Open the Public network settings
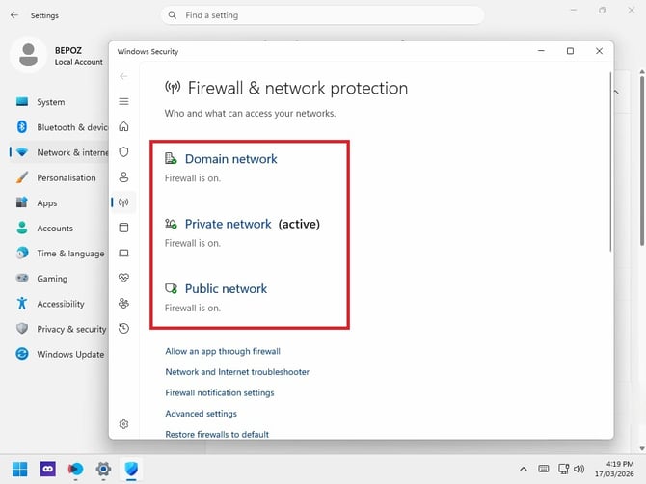The width and height of the screenshot is (646, 484). 226,288
